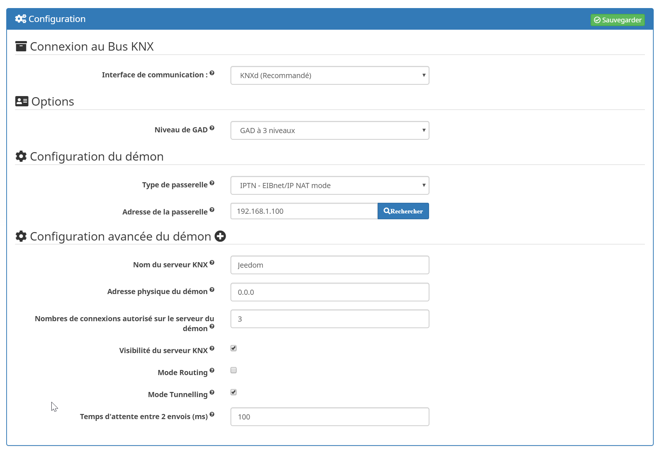
Task: Click the archive icon by Connexion au Bus KNX
Action: coord(21,47)
